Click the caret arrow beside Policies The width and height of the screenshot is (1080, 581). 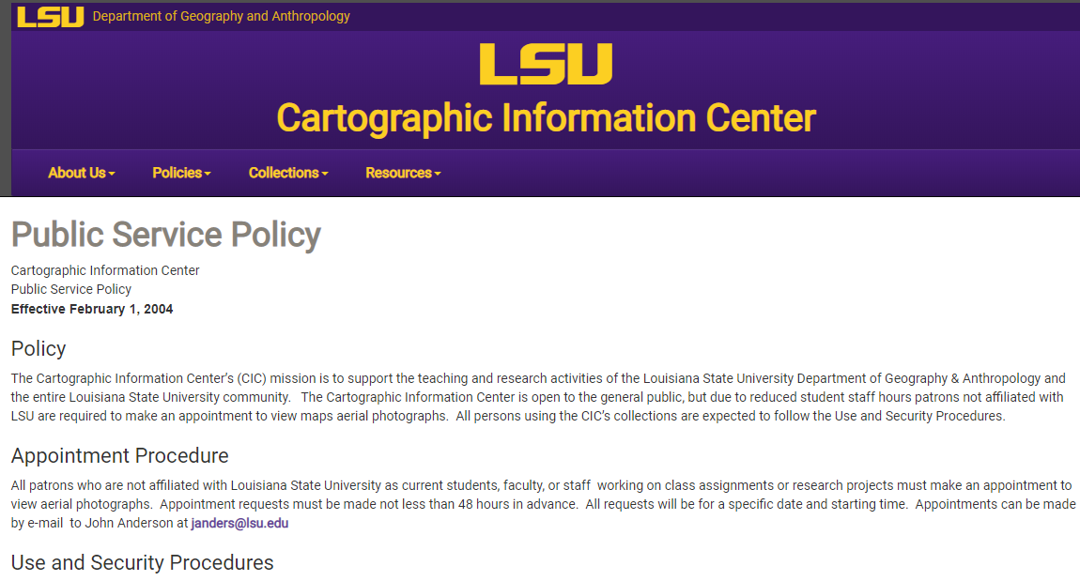(x=208, y=175)
